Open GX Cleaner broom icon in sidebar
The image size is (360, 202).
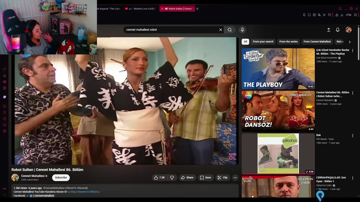pyautogui.click(x=4, y=76)
